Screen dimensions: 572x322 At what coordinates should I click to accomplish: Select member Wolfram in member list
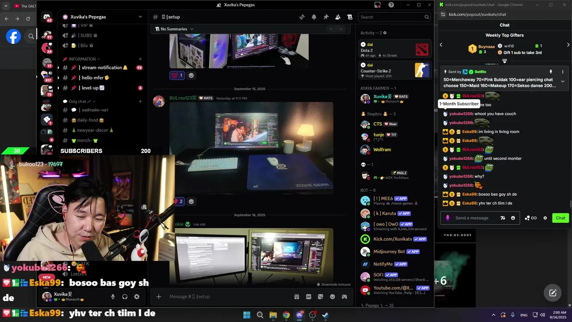395,149
